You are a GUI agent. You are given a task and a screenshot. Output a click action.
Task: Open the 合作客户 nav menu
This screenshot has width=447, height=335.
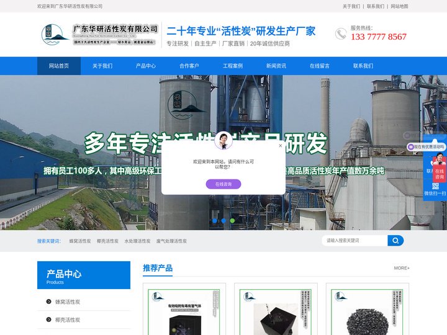189,66
